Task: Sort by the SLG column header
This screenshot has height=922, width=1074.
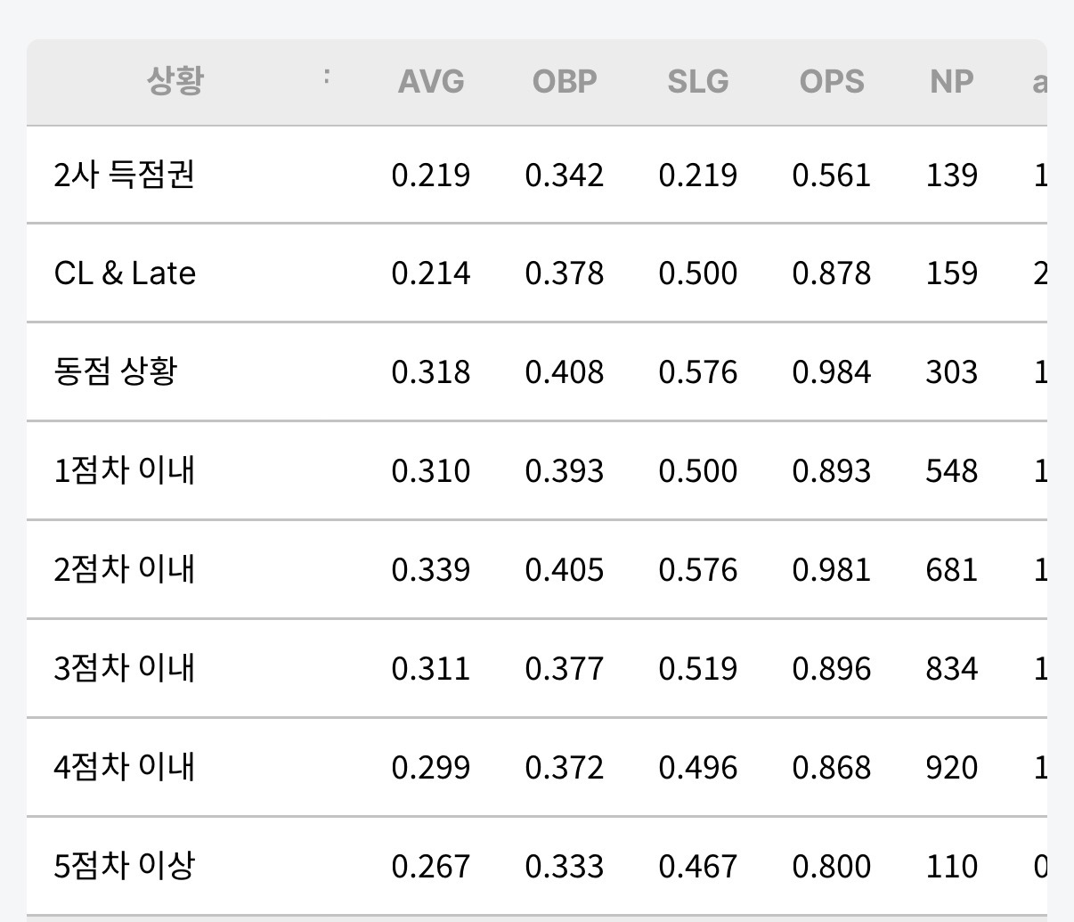Action: coord(698,82)
